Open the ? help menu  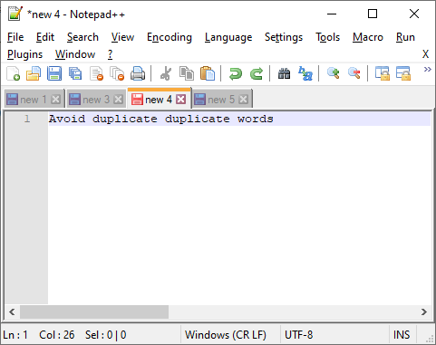(x=110, y=54)
